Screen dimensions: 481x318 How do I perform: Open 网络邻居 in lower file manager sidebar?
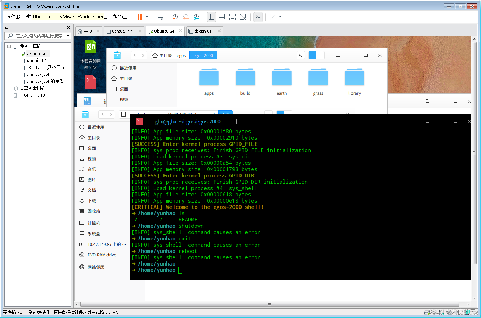(x=102, y=267)
